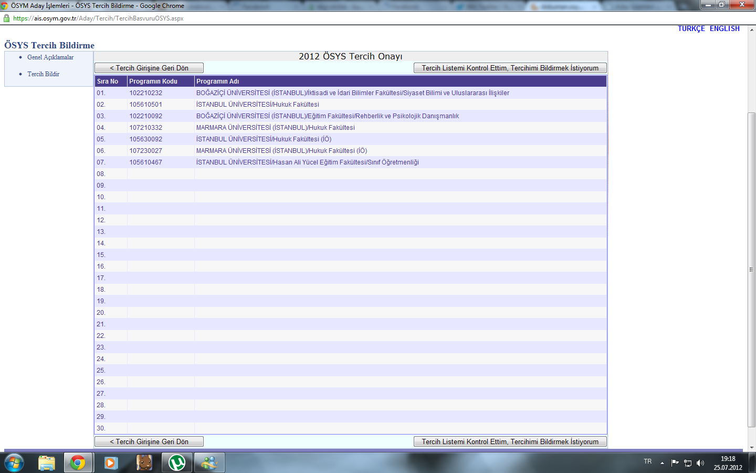Viewport: 756px width, 473px height.
Task: Open Windows Live Messenger taskbar icon
Action: coord(209,462)
